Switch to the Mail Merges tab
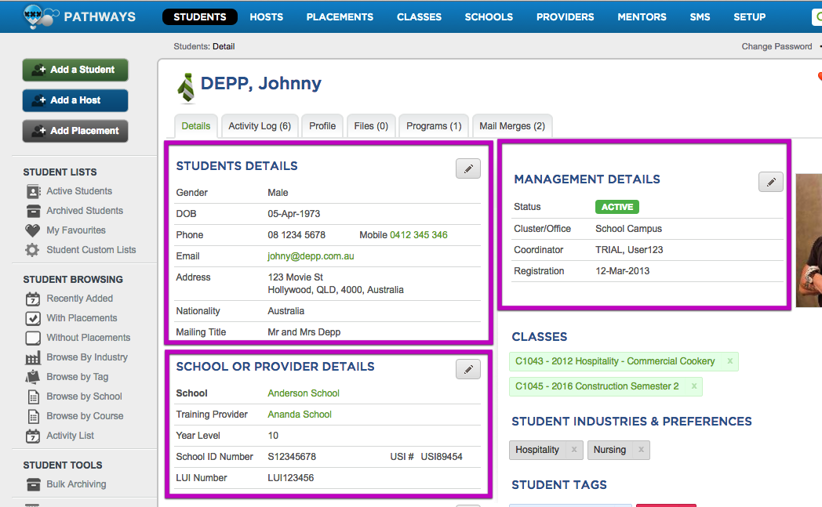Viewport: 822px width, 507px height. click(511, 125)
